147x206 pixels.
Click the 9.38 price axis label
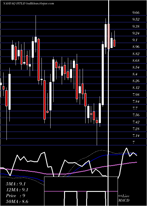coord(136,26)
